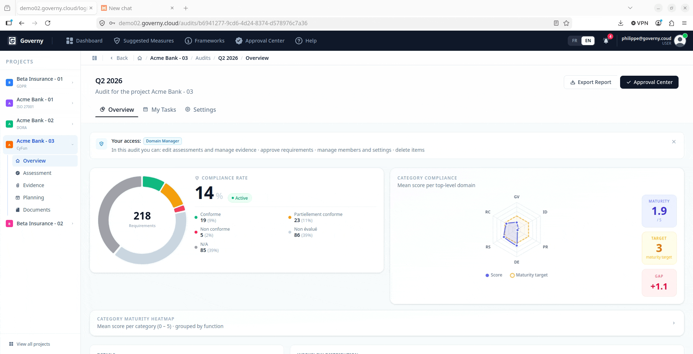Open the Dashboard page

(84, 41)
